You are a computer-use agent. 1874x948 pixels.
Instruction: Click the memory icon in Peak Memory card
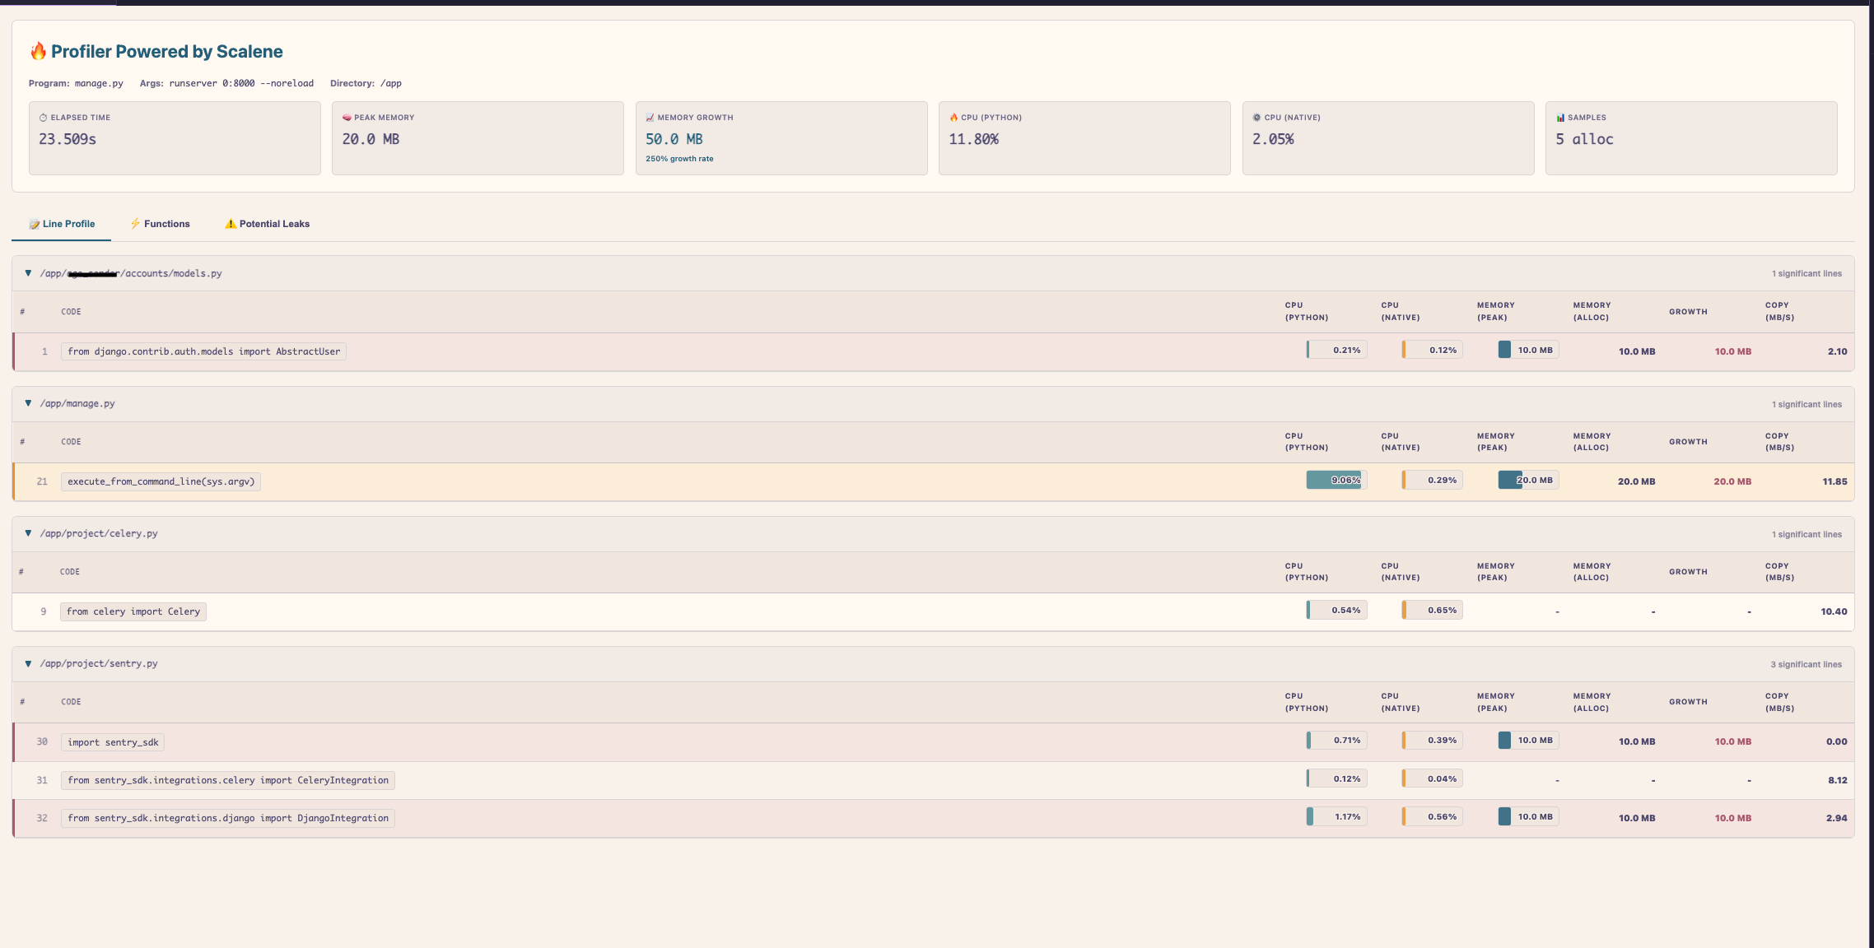pos(347,117)
